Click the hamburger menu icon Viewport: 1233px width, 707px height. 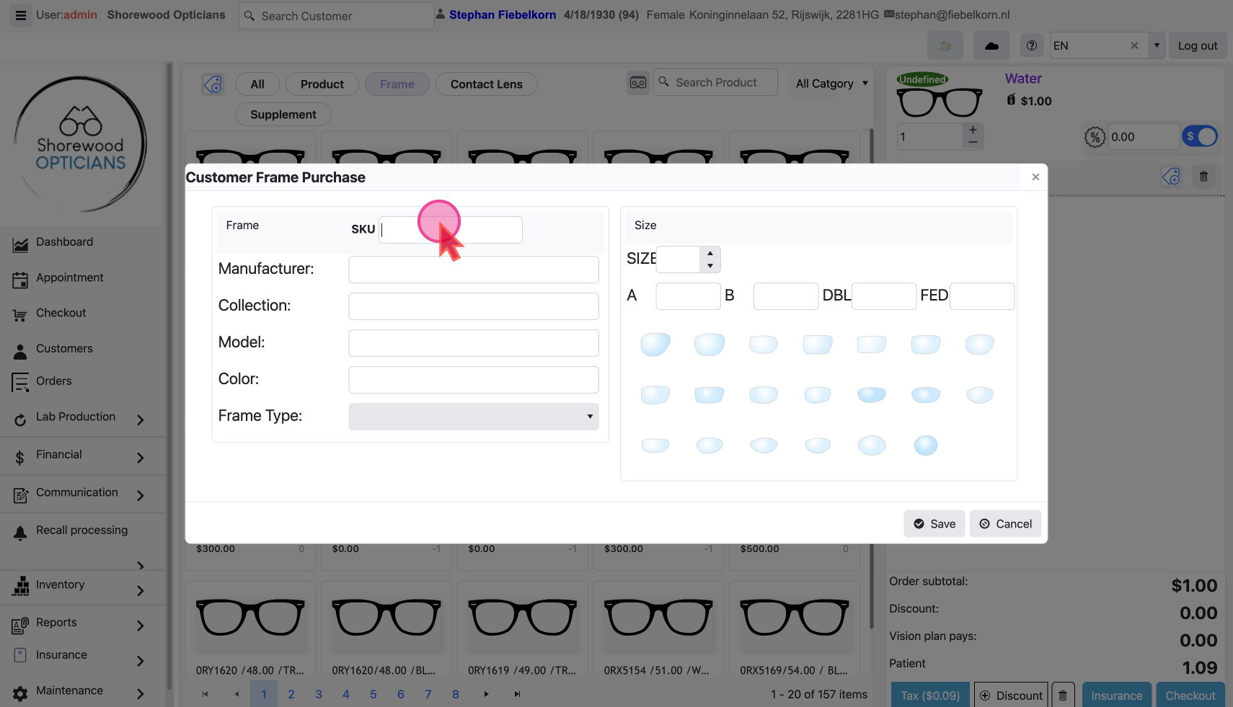tap(21, 15)
